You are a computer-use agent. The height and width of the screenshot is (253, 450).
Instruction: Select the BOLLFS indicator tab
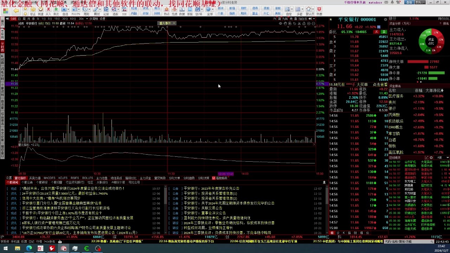pyautogui.click(x=88, y=178)
